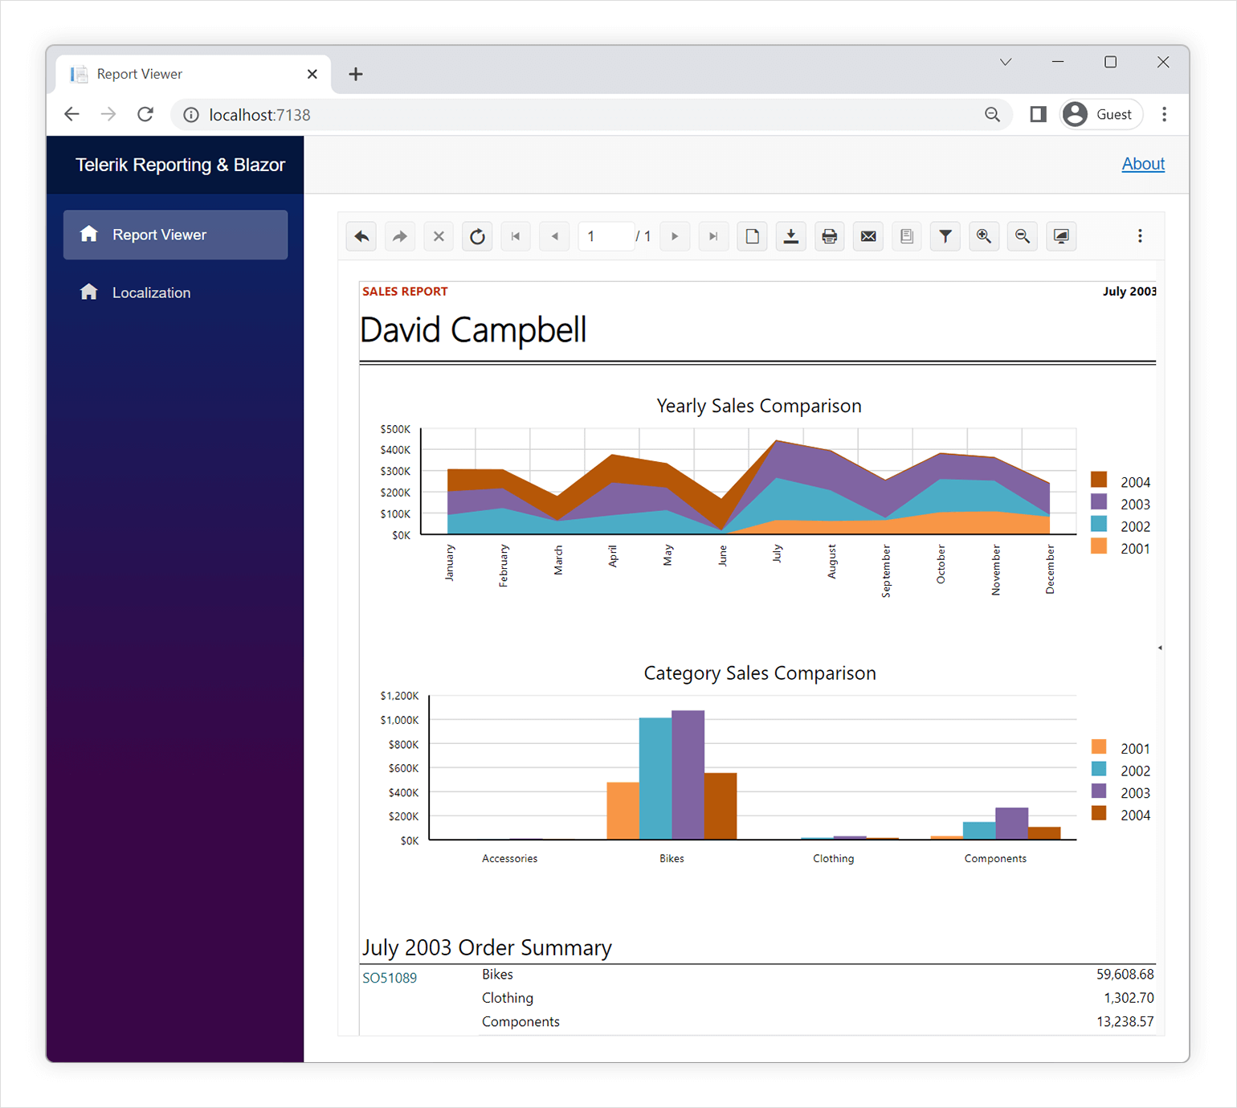Viewport: 1237px width, 1108px height.
Task: Open the About link
Action: [1143, 163]
